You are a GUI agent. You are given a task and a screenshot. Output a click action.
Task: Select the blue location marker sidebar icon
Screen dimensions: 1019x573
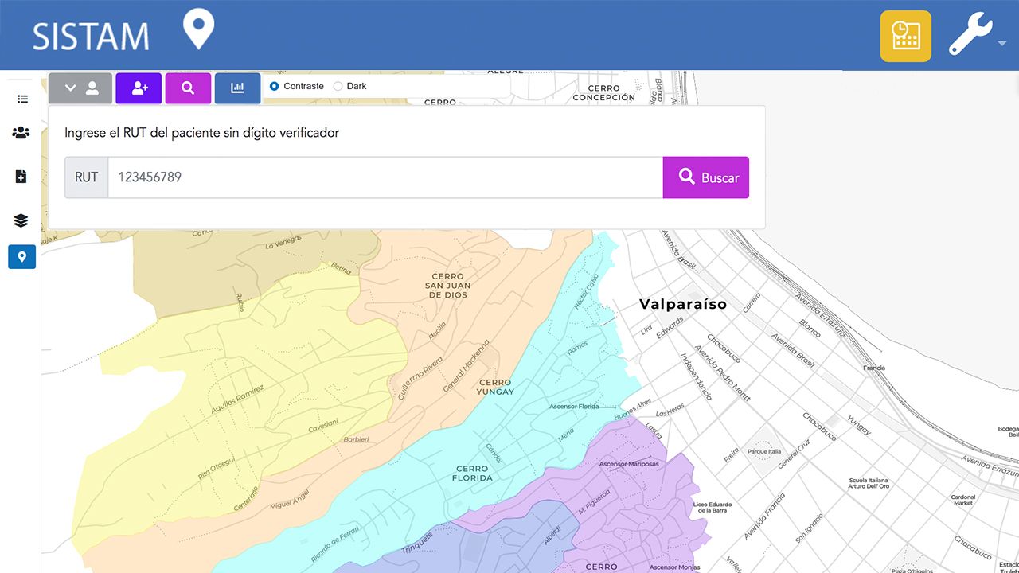point(21,257)
